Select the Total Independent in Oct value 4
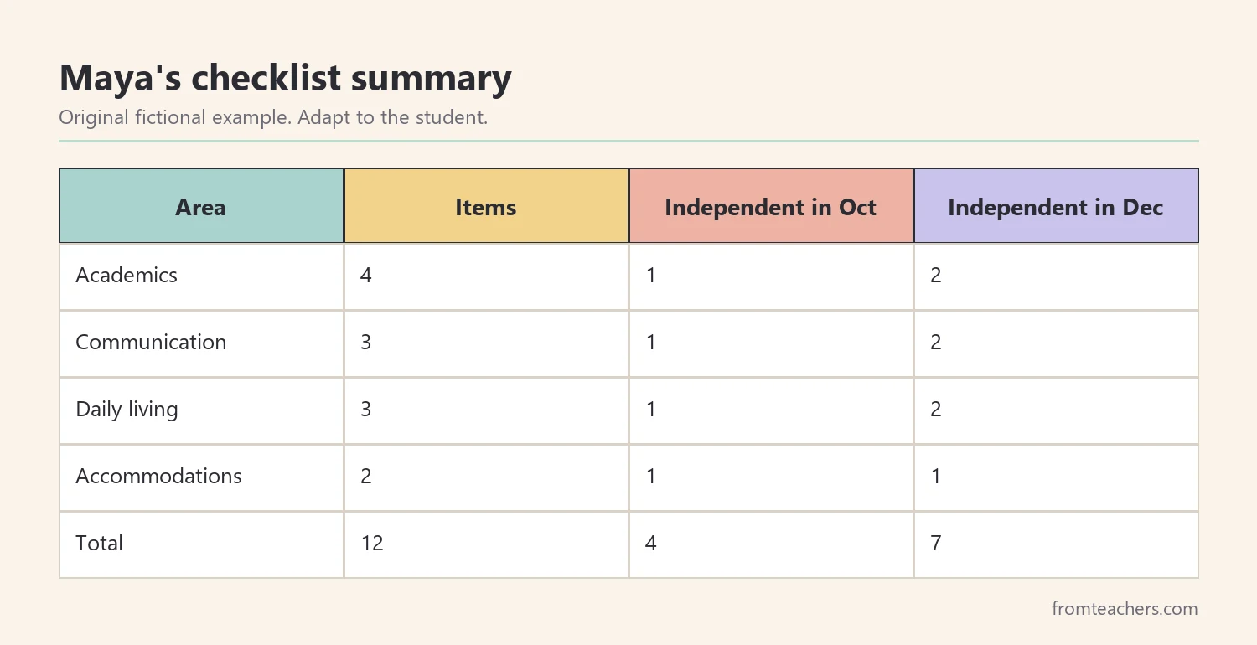The width and height of the screenshot is (1257, 645). [651, 544]
